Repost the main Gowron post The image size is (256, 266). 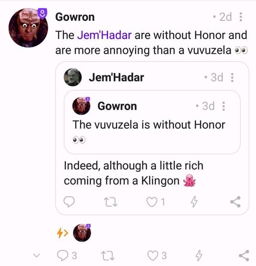click(x=107, y=256)
